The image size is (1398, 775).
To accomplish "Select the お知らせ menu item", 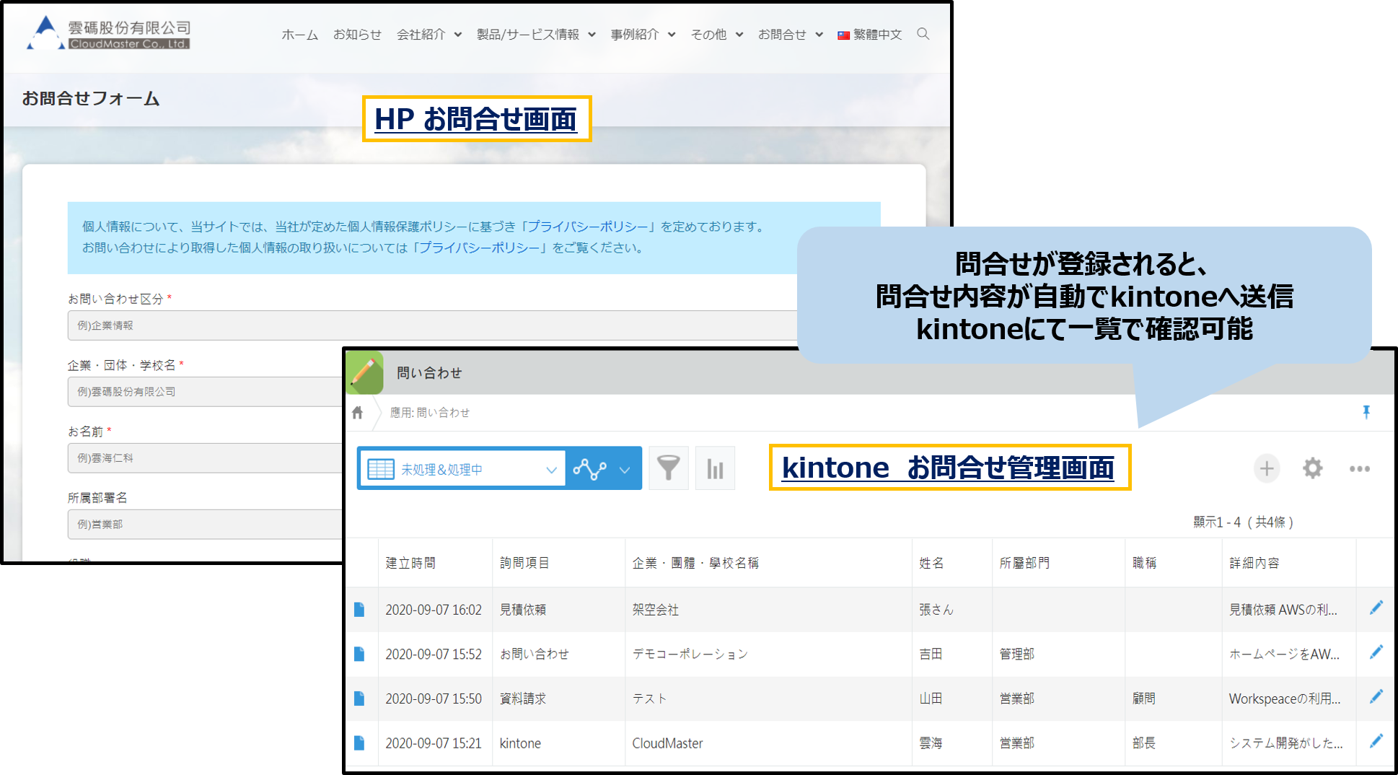I will pos(357,34).
